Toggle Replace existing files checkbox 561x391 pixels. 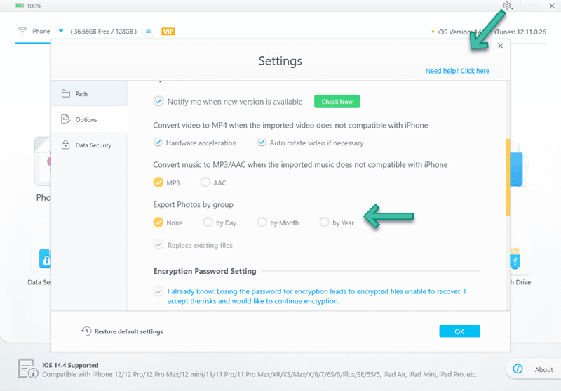[158, 245]
